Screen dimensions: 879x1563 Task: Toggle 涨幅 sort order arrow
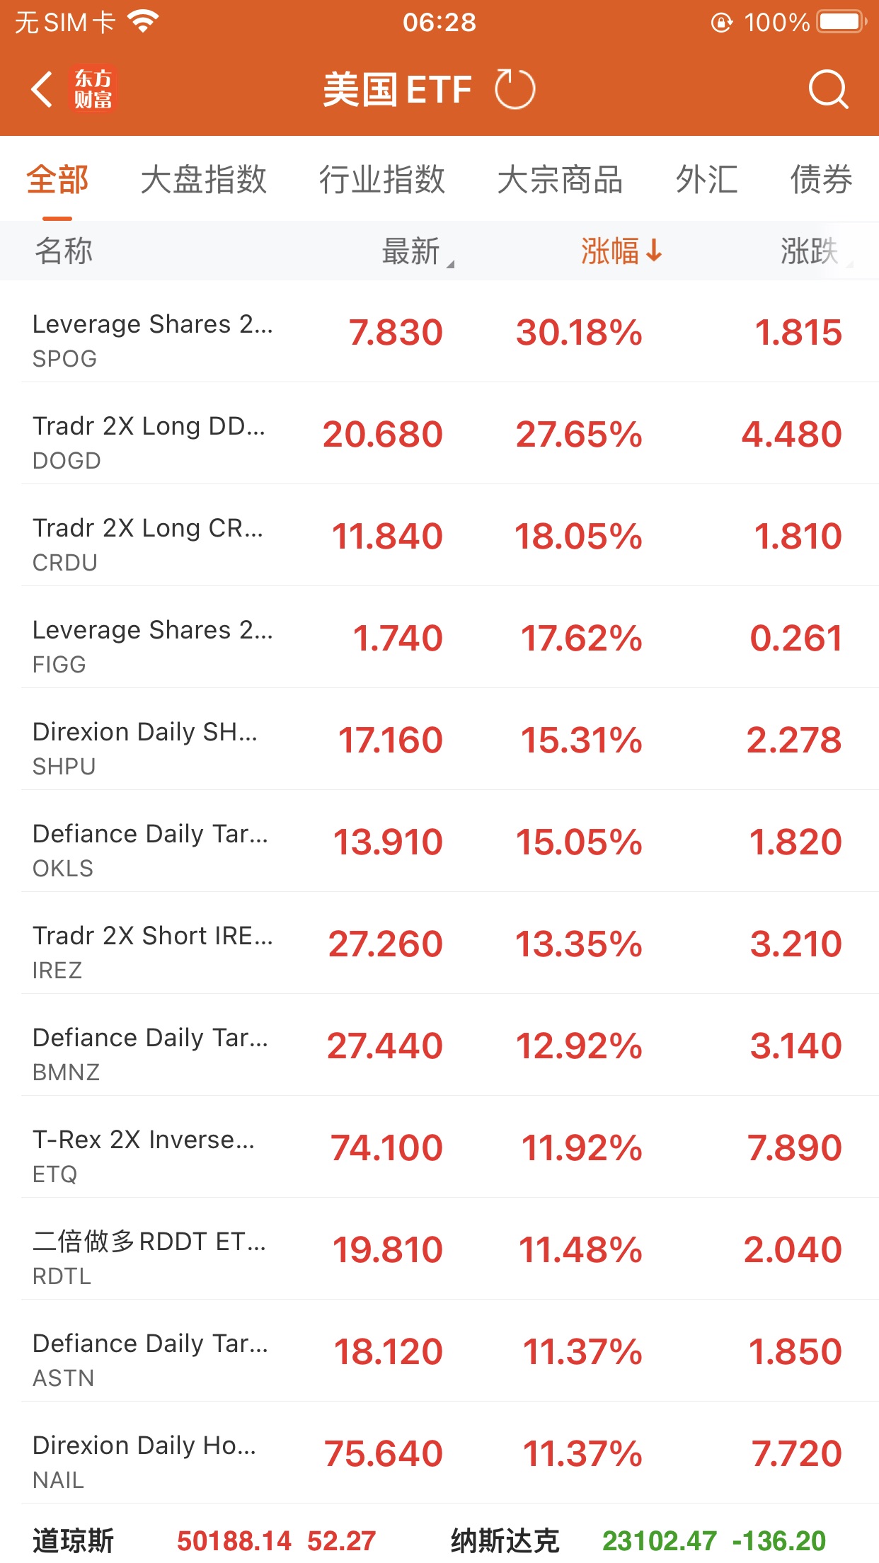point(654,251)
